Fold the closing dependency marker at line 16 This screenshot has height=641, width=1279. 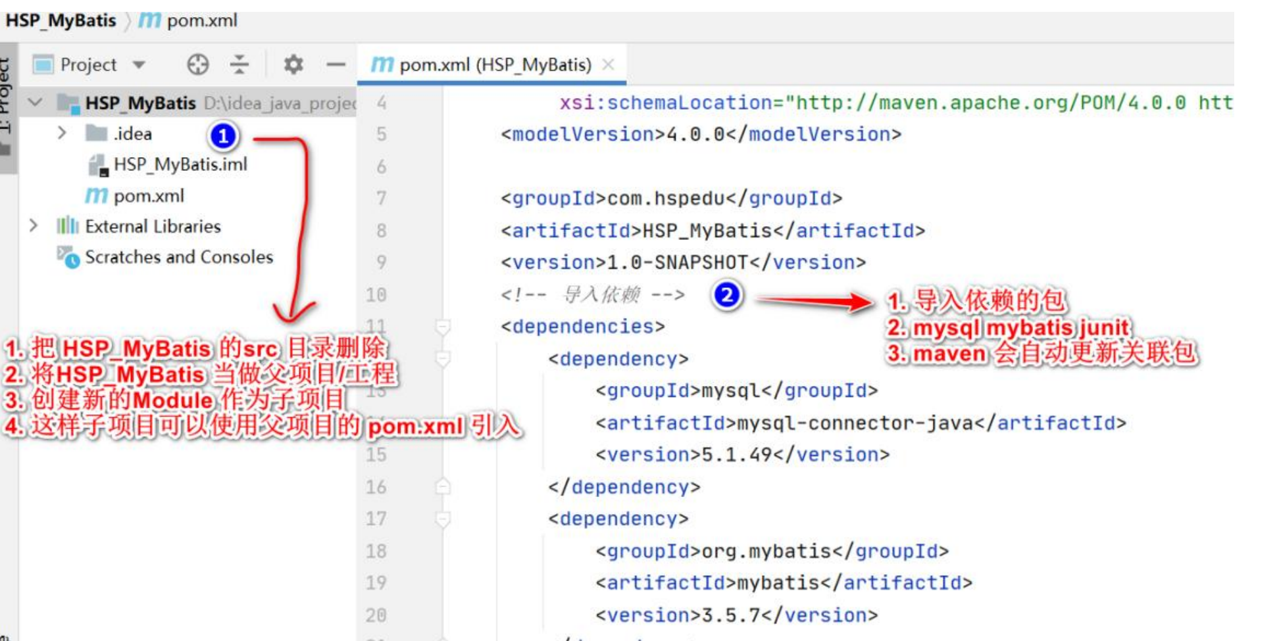point(443,487)
